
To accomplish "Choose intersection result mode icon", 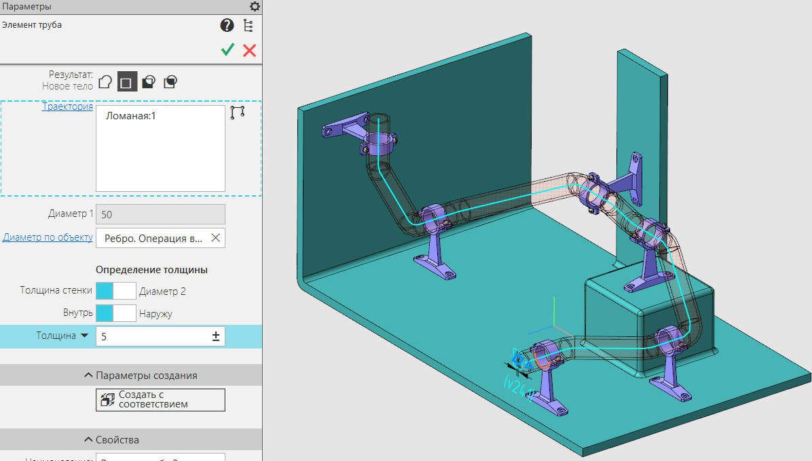I will tap(170, 81).
